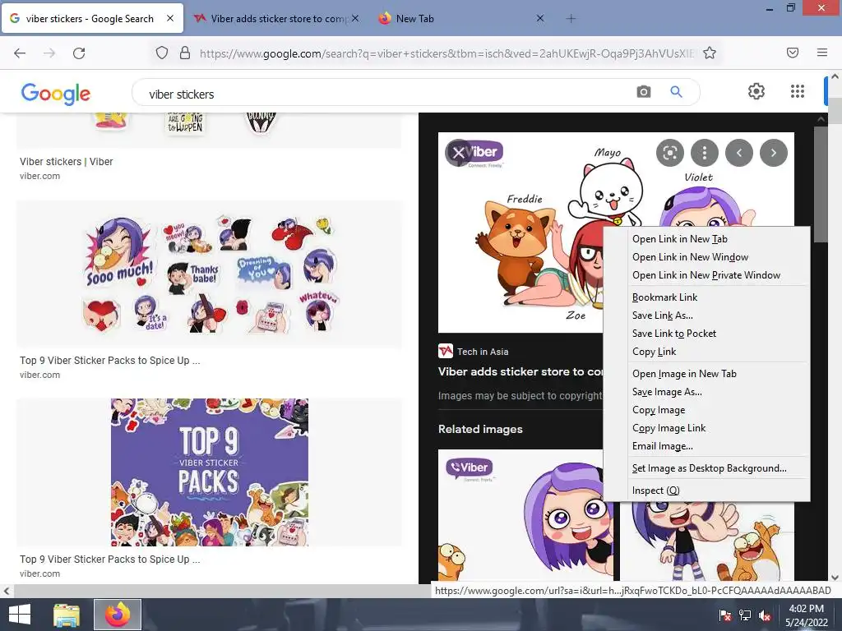Click the left arrow of horizontal scrollbar
Viewport: 842px width, 631px height.
click(x=7, y=591)
